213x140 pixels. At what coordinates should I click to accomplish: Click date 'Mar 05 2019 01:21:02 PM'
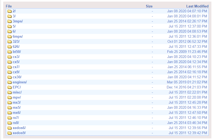187,82
